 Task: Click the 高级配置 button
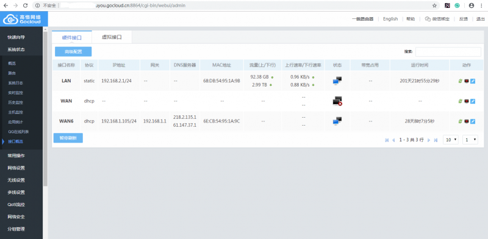(x=73, y=52)
